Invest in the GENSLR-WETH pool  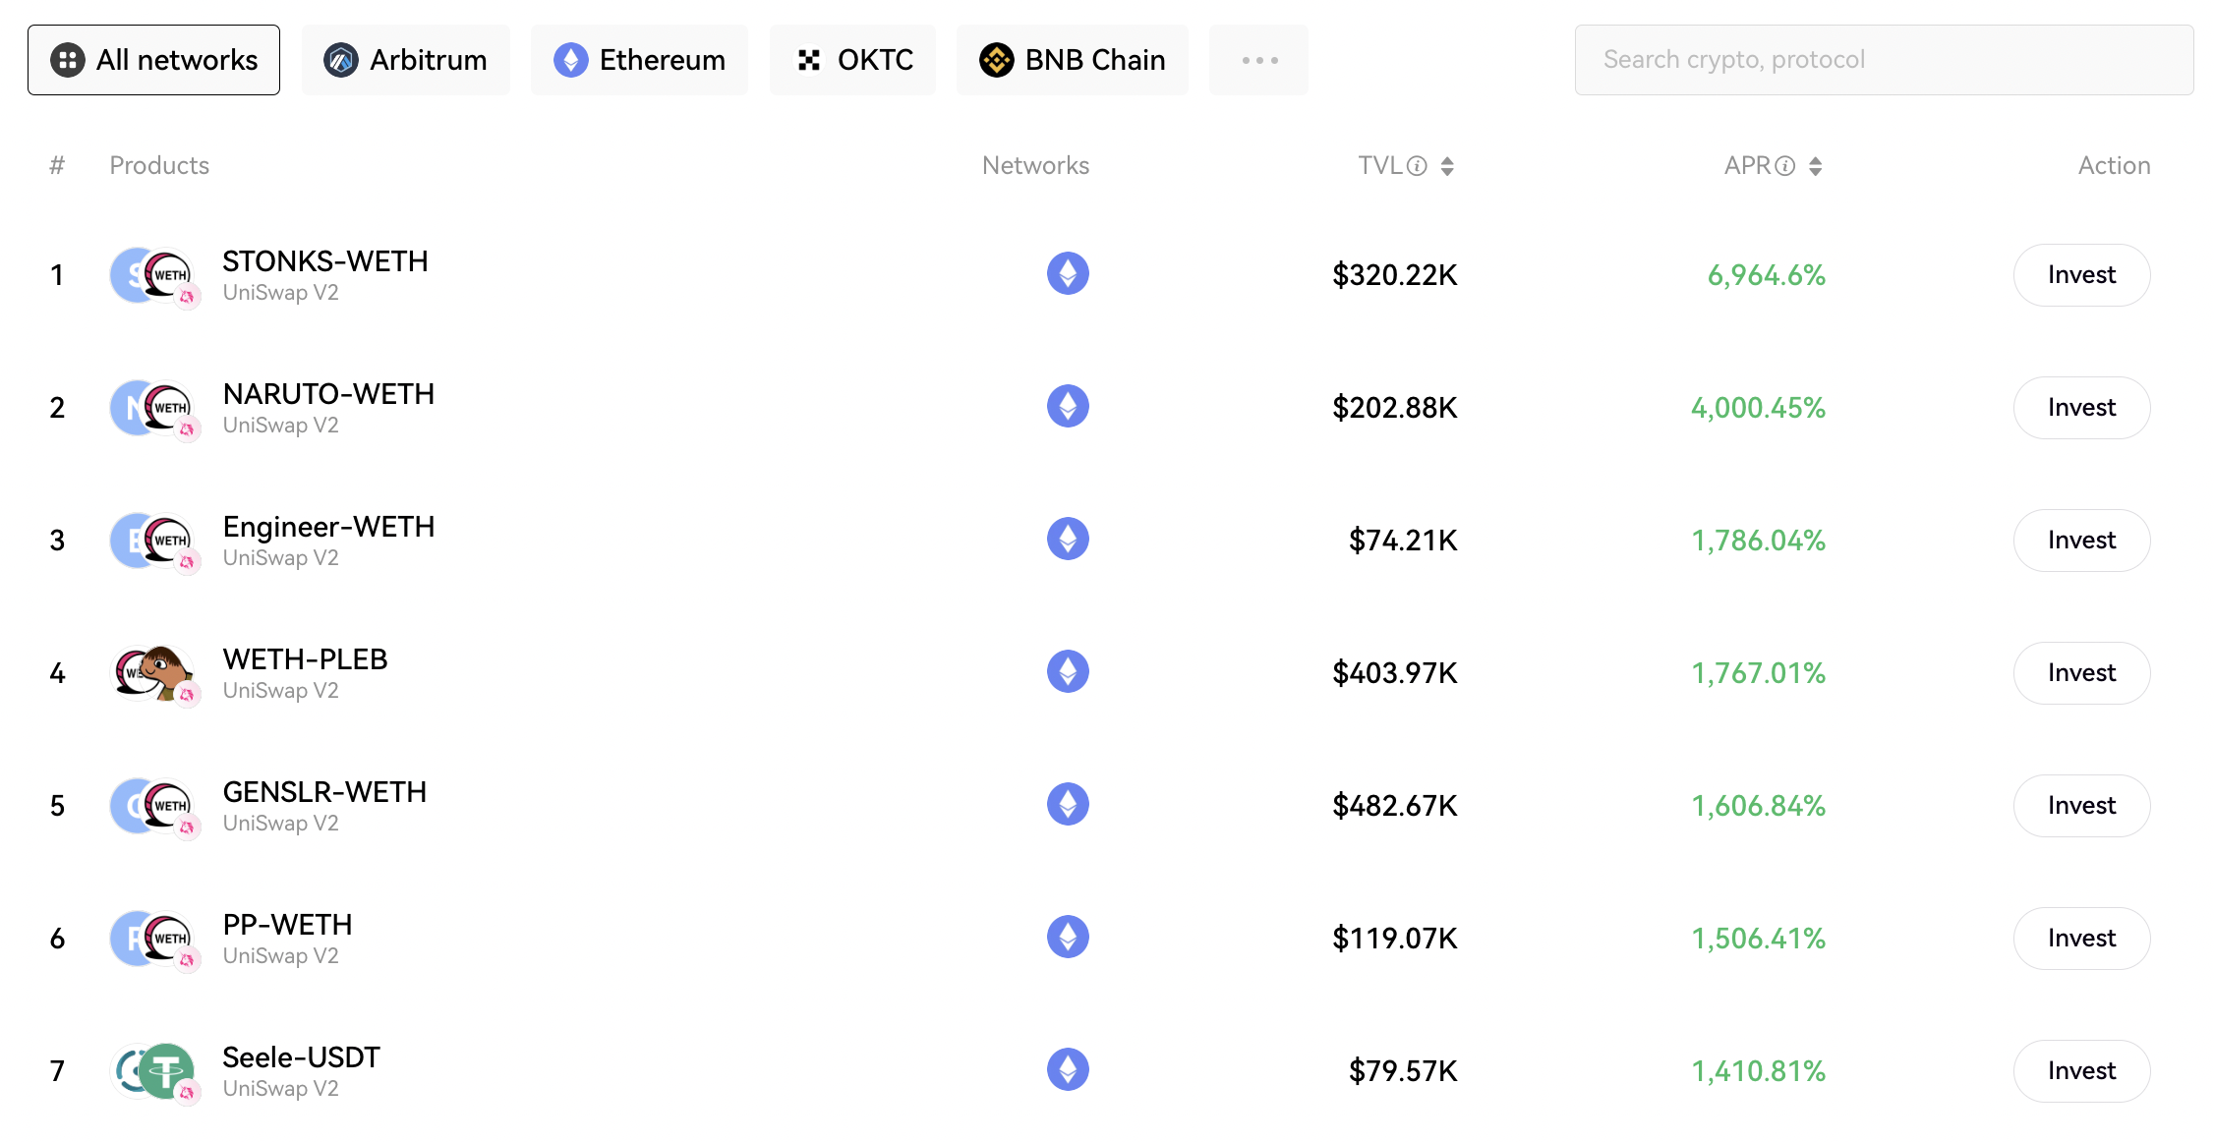coord(2081,806)
